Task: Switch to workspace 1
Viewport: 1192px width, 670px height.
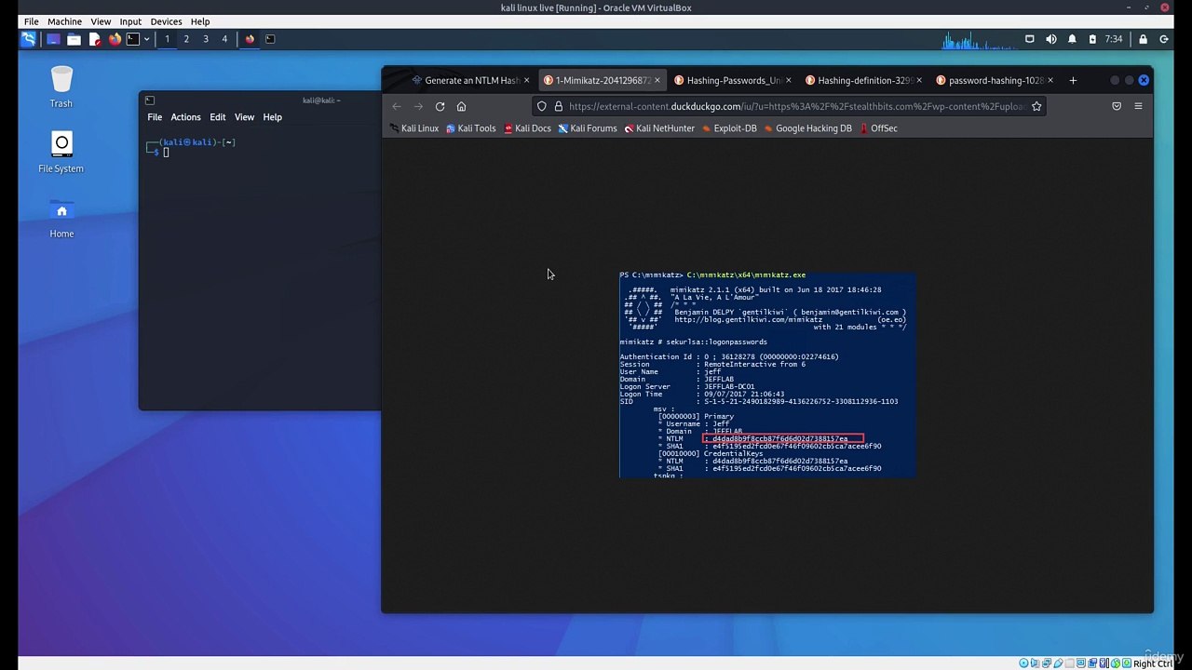Action: point(167,39)
